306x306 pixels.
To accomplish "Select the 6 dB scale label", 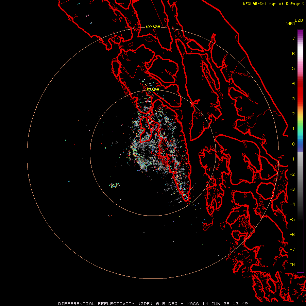I will pyautogui.click(x=293, y=53).
